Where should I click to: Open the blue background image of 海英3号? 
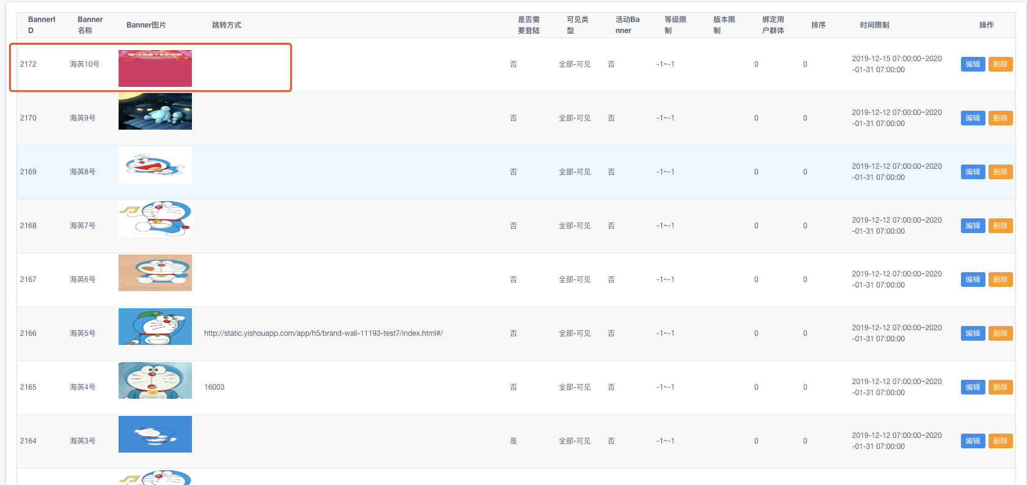pyautogui.click(x=155, y=434)
